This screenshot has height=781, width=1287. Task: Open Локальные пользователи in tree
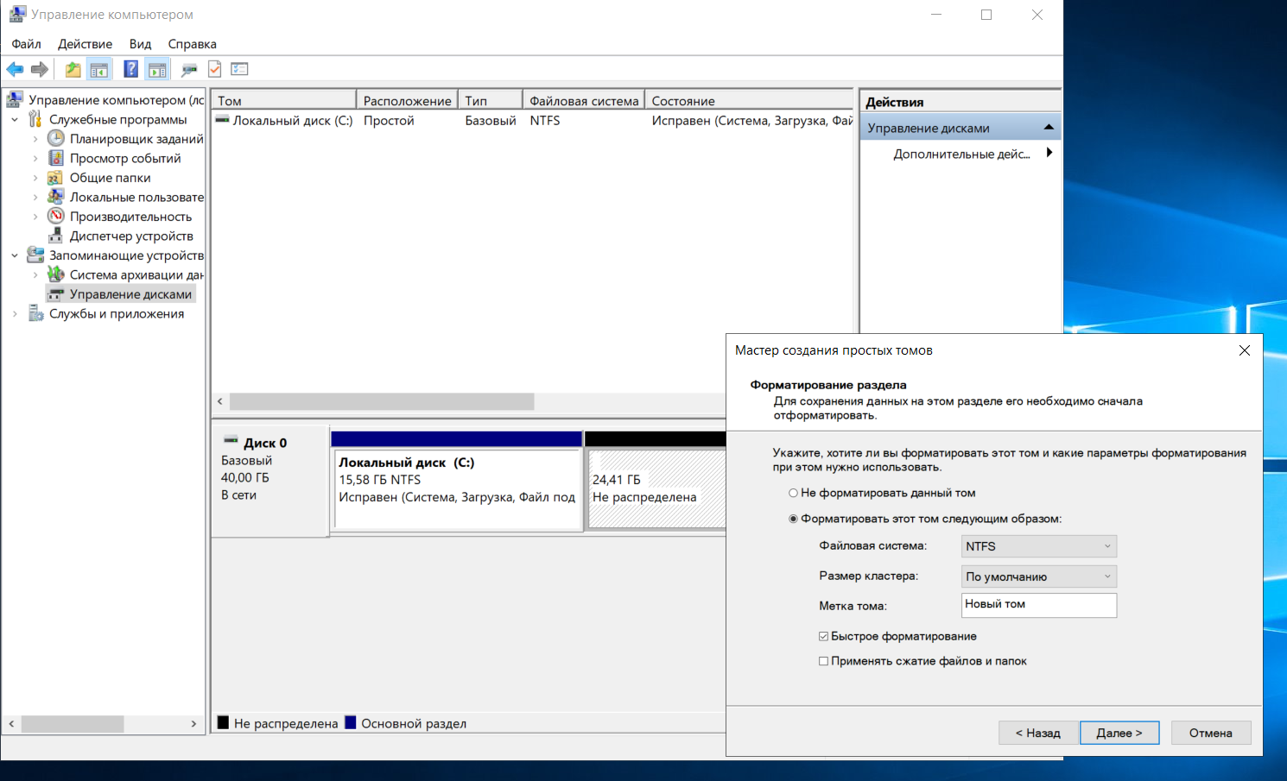pos(136,197)
